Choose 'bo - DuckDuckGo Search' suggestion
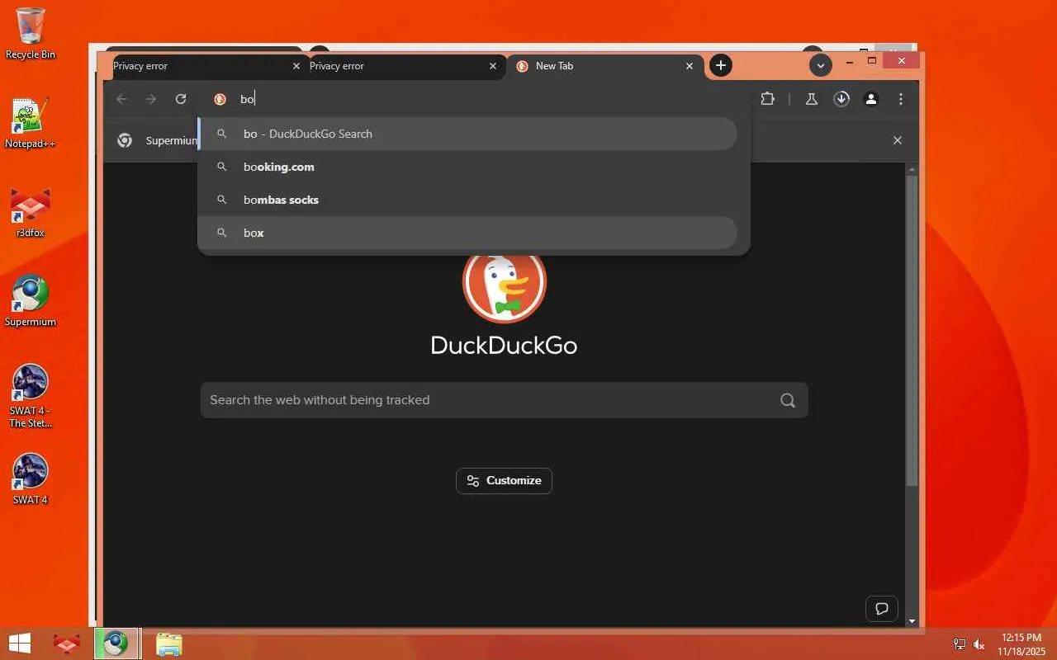 click(x=468, y=134)
